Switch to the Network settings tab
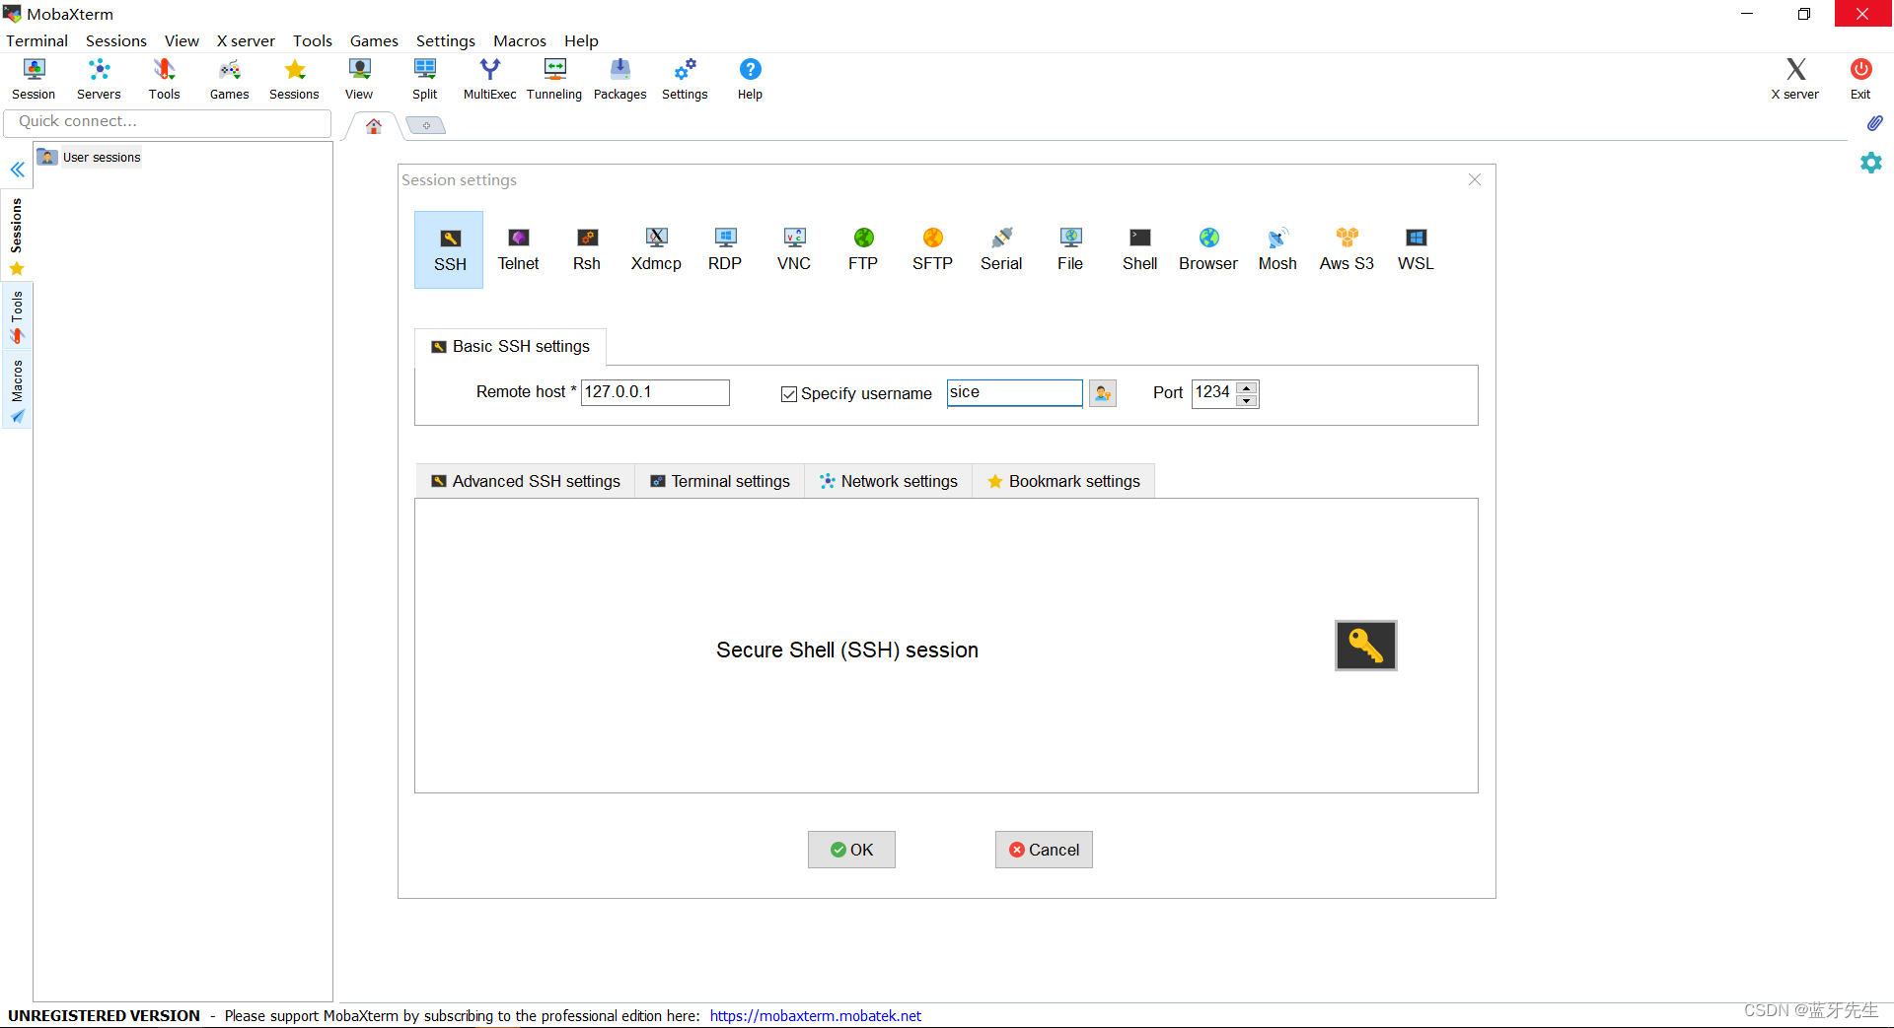The height and width of the screenshot is (1028, 1894). (888, 481)
